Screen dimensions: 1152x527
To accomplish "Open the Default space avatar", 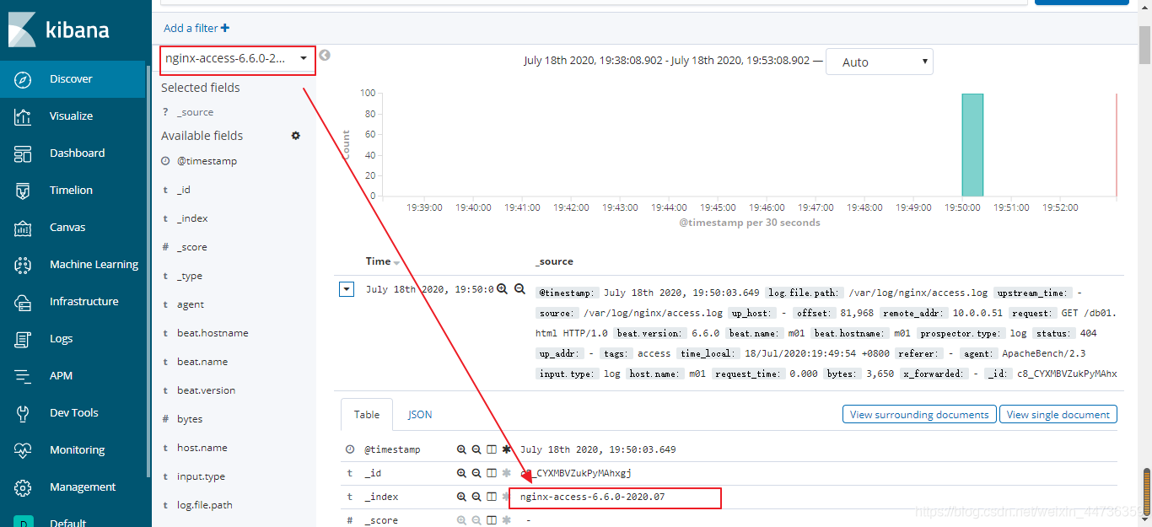I will (23, 522).
